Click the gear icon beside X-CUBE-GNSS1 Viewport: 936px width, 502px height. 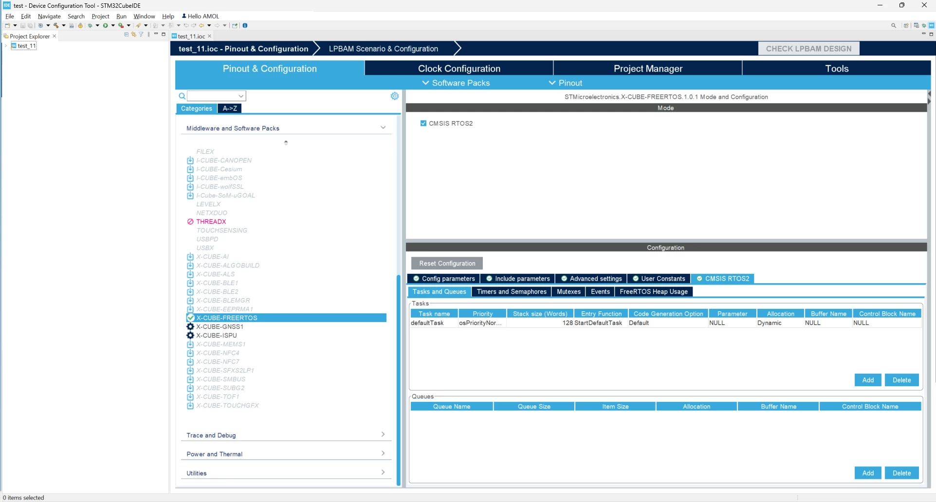pyautogui.click(x=190, y=327)
